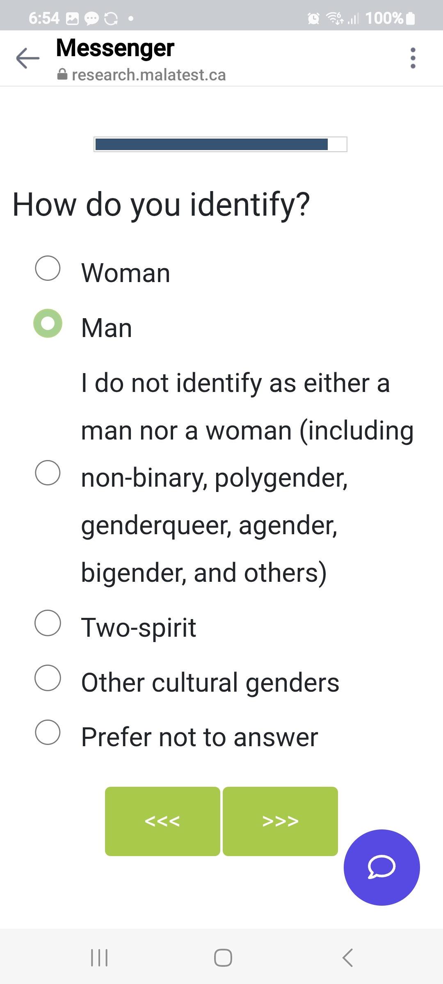Tap the battery indicator in status bar
Image resolution: width=443 pixels, height=984 pixels.
[x=410, y=18]
